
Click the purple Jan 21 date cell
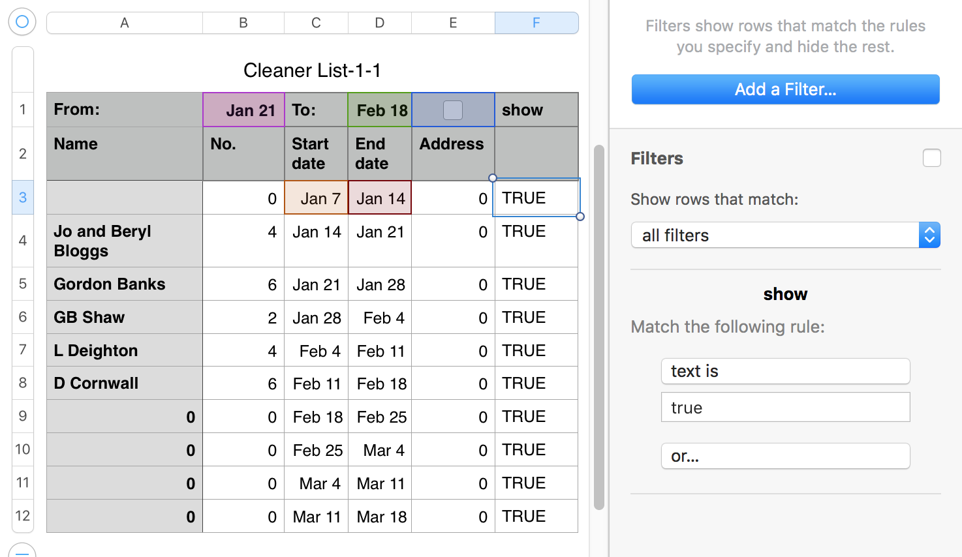pos(243,110)
